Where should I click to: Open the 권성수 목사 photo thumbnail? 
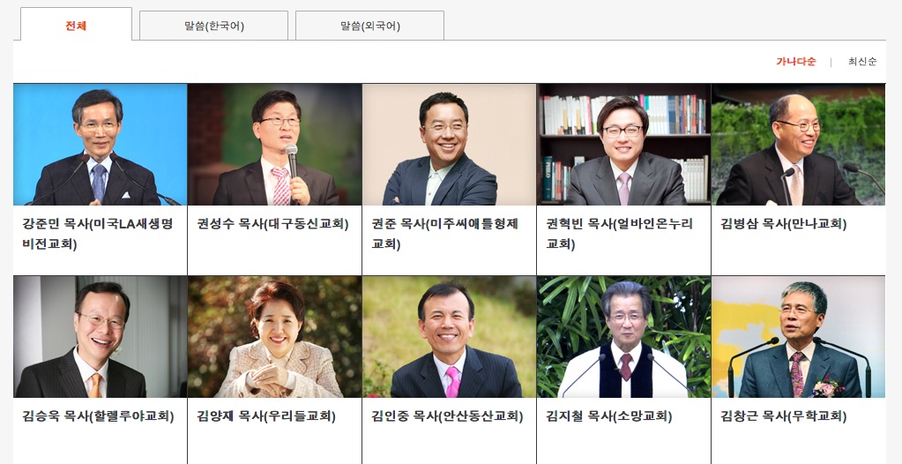point(275,145)
